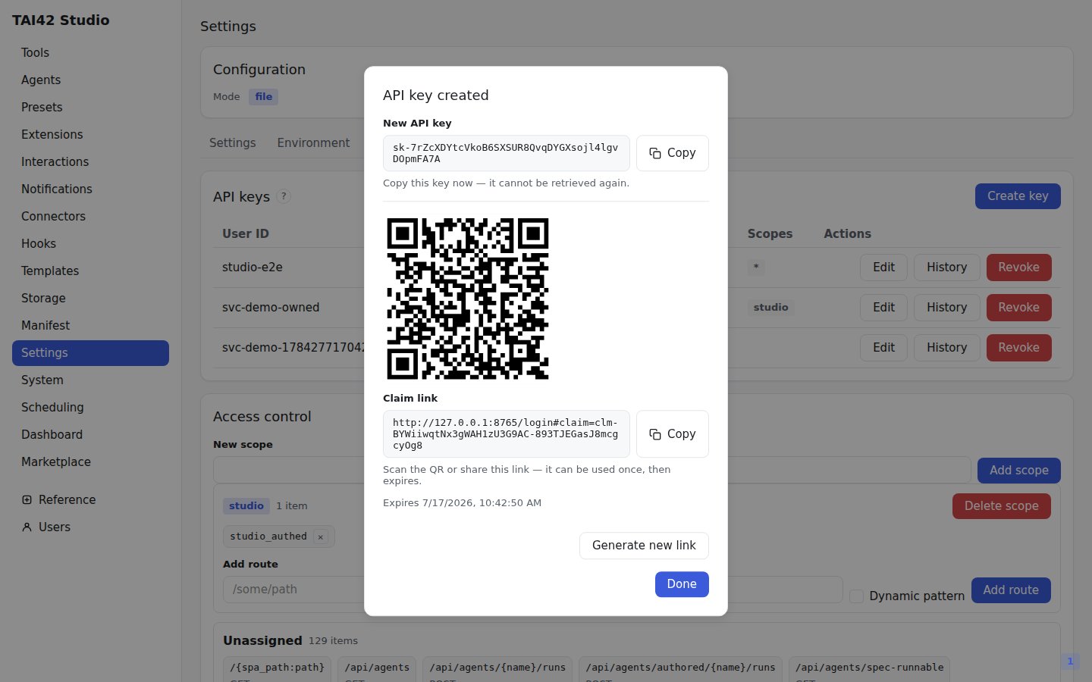Edit the svc-demo-178427717042 key
Image resolution: width=1092 pixels, height=682 pixels.
(x=883, y=348)
